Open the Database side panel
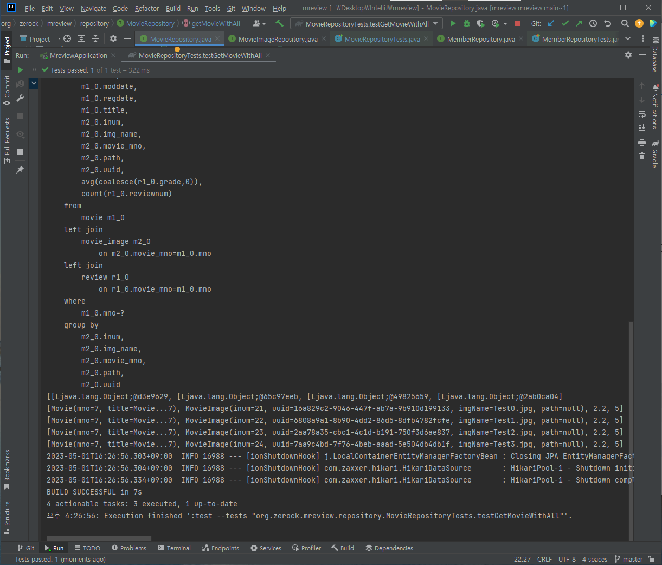 [655, 54]
